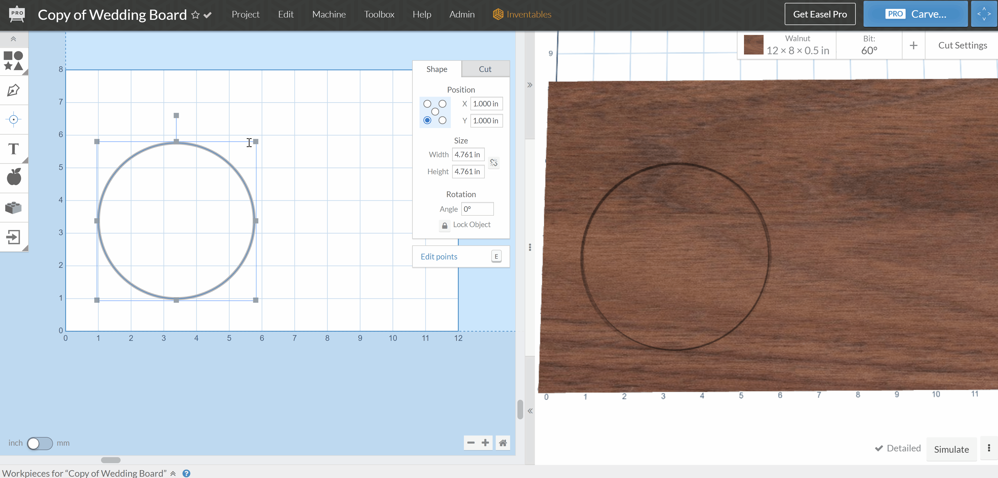Switch to the Cut tab
This screenshot has width=998, height=478.
485,69
